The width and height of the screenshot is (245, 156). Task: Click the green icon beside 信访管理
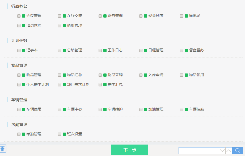pyautogui.click(x=24, y=26)
